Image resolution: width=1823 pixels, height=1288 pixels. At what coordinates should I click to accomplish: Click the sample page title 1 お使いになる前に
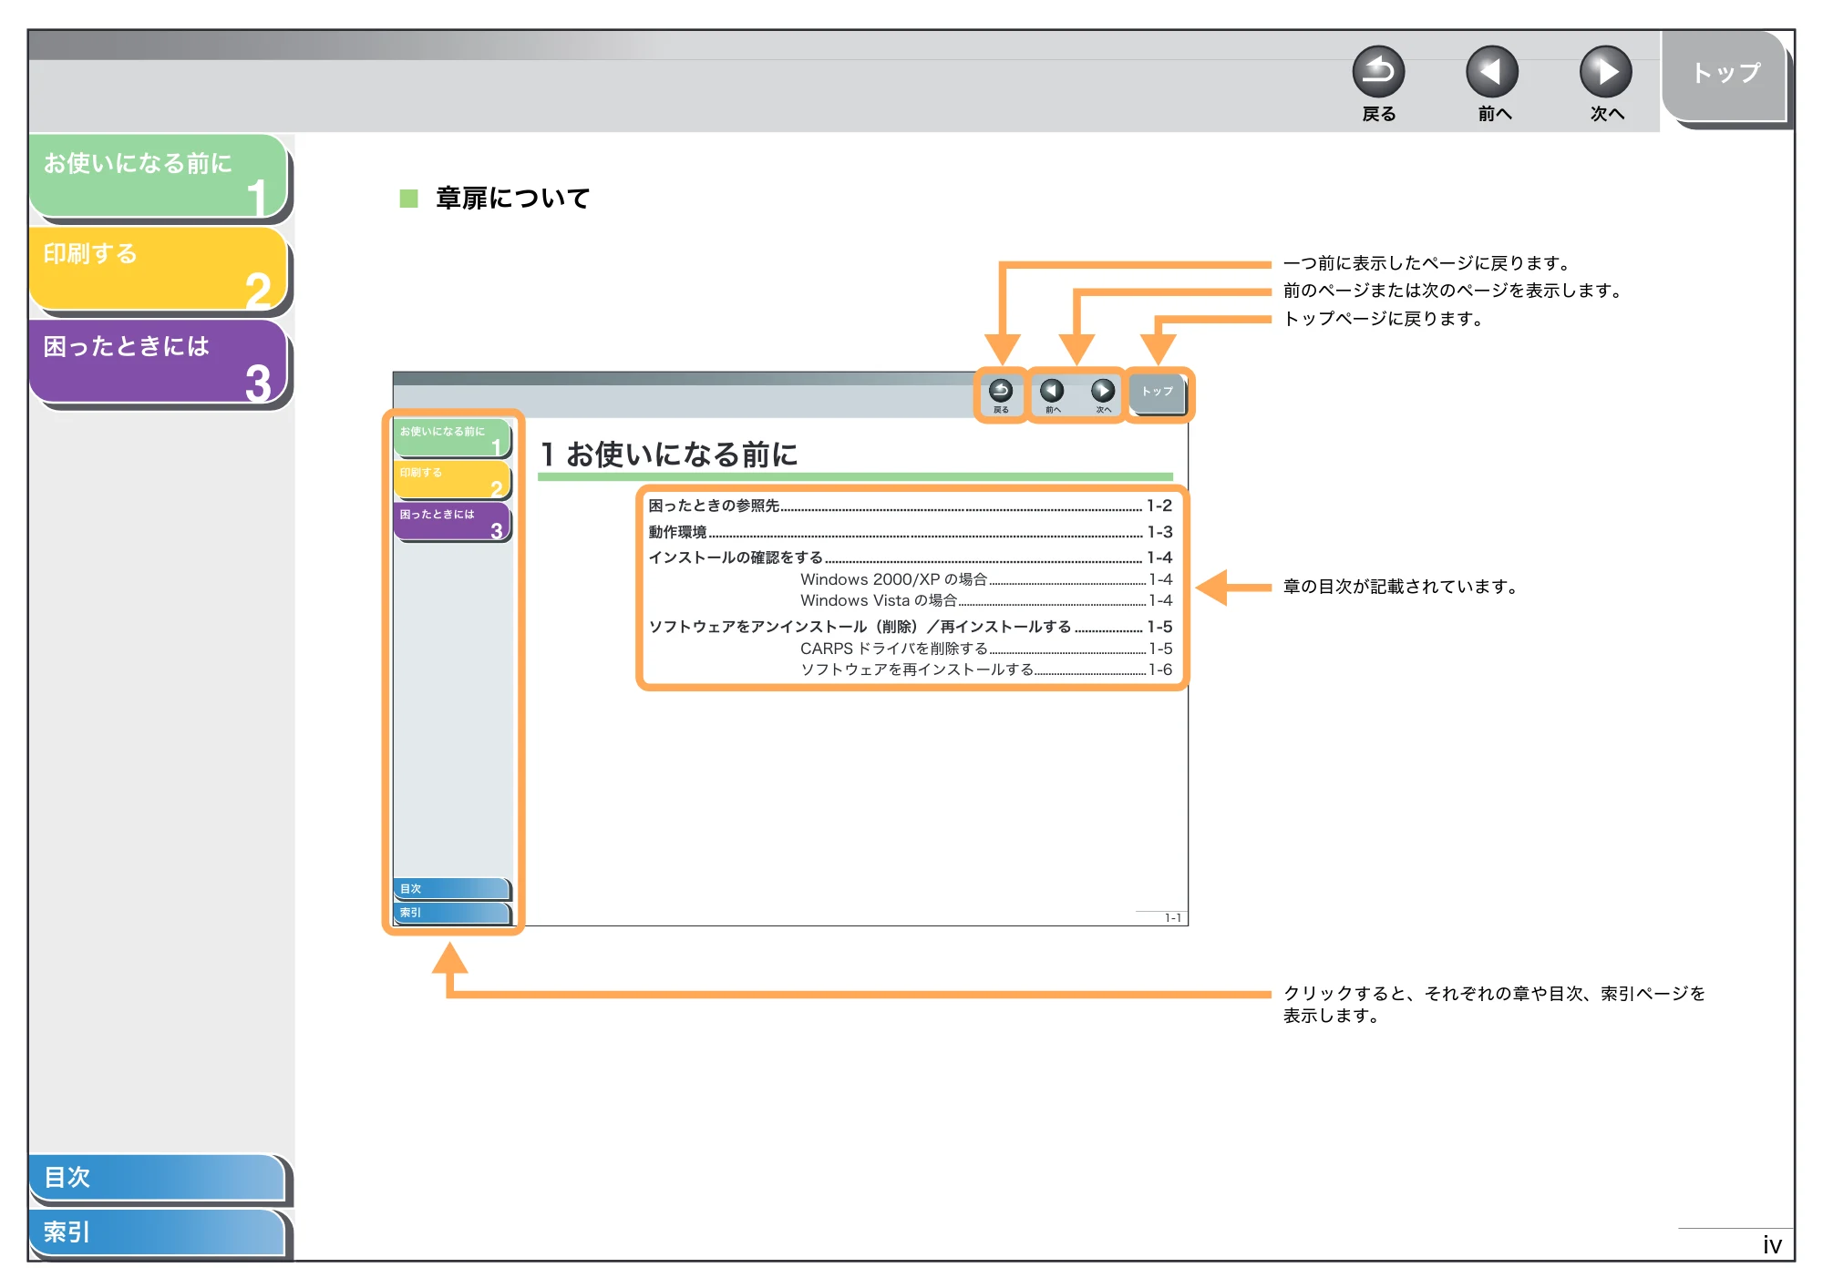tap(669, 454)
